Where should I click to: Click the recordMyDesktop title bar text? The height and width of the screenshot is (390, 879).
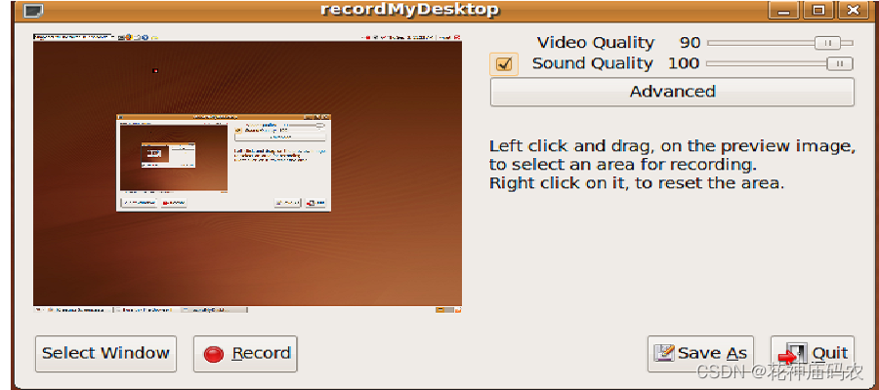(410, 10)
